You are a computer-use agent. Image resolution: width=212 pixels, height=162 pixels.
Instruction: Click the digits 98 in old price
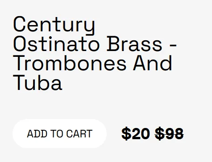click(x=175, y=133)
